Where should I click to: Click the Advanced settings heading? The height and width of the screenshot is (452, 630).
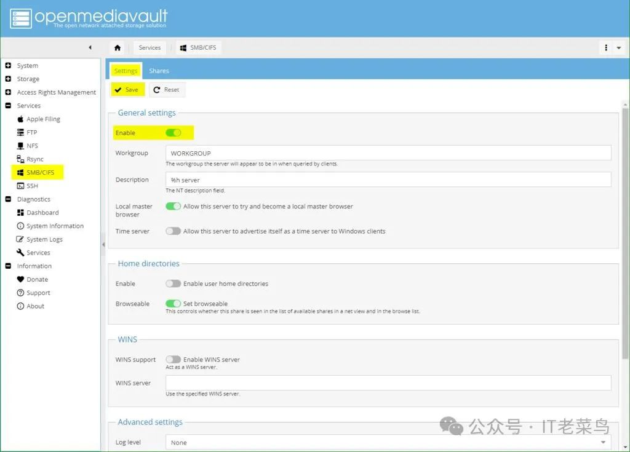[x=150, y=422]
